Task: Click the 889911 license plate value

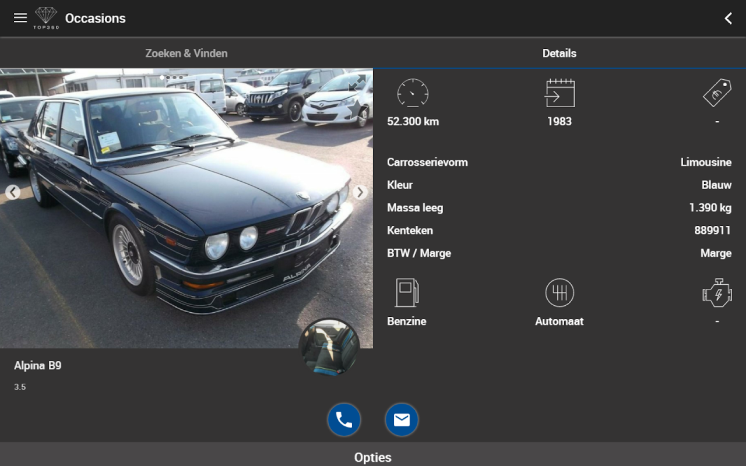Action: pos(712,231)
